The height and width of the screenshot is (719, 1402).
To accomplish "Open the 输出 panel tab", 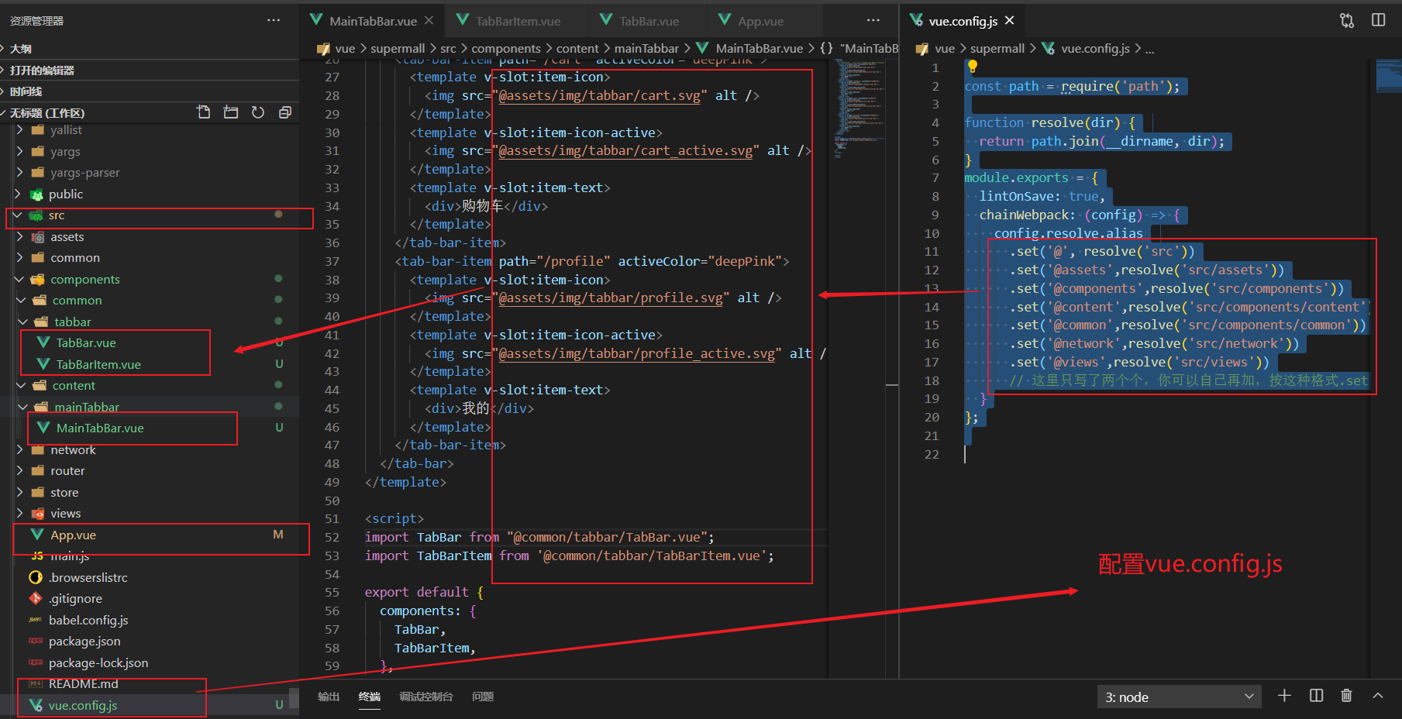I will 329,697.
